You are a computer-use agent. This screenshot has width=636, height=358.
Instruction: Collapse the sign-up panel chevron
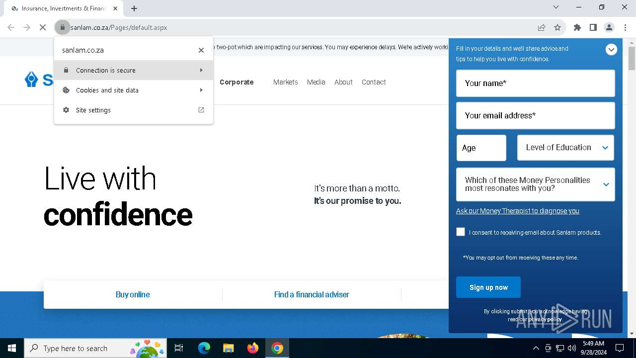[611, 49]
